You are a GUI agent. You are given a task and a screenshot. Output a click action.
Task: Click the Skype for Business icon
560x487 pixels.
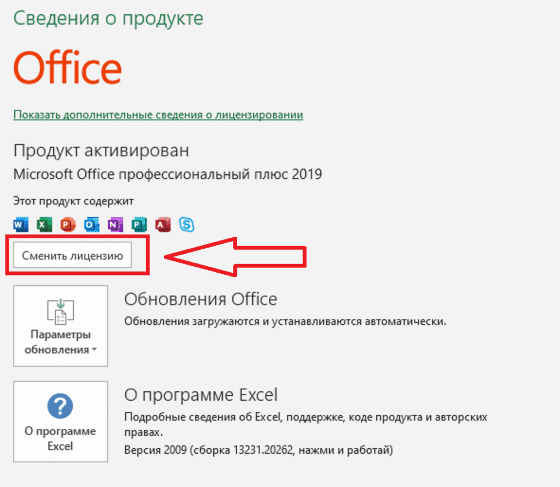(x=186, y=225)
